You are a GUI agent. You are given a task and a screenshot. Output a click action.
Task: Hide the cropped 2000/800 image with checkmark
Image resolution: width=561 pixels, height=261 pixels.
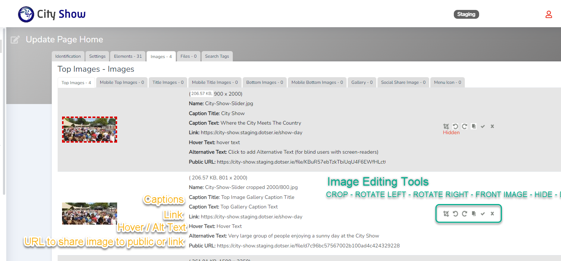pyautogui.click(x=483, y=214)
